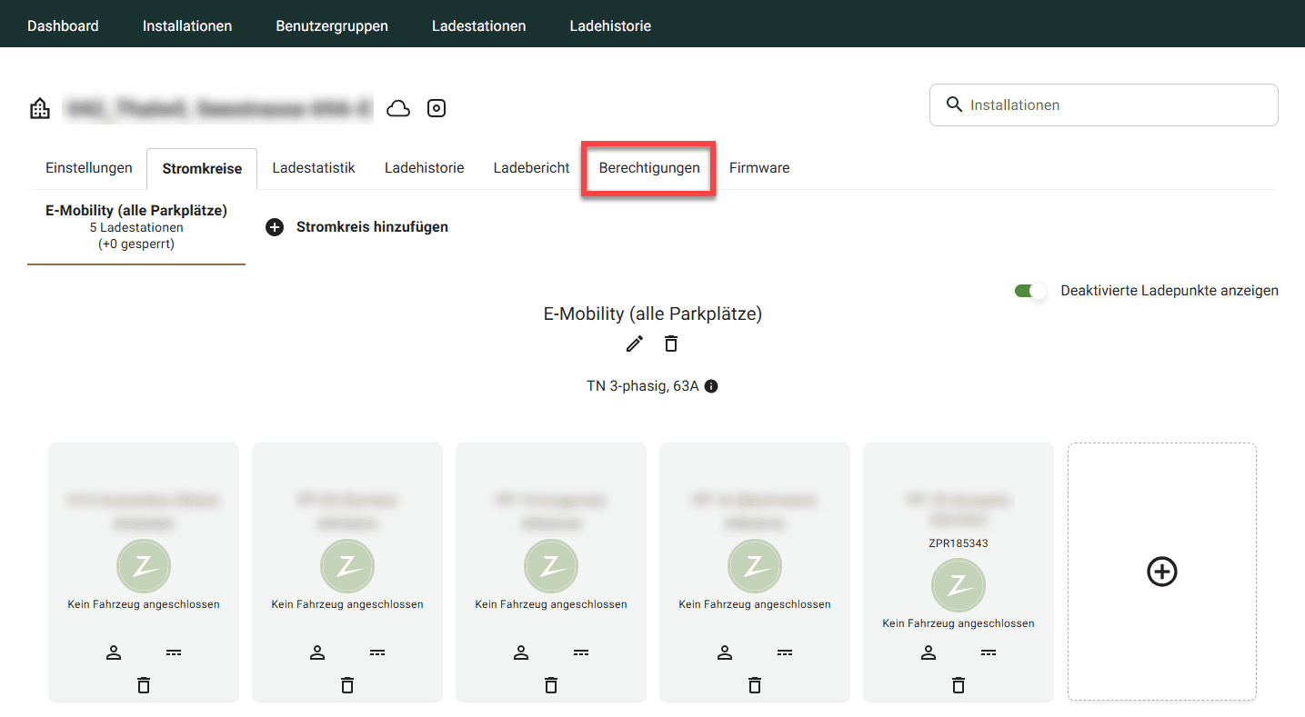Switch to the Firmware tab

758,168
